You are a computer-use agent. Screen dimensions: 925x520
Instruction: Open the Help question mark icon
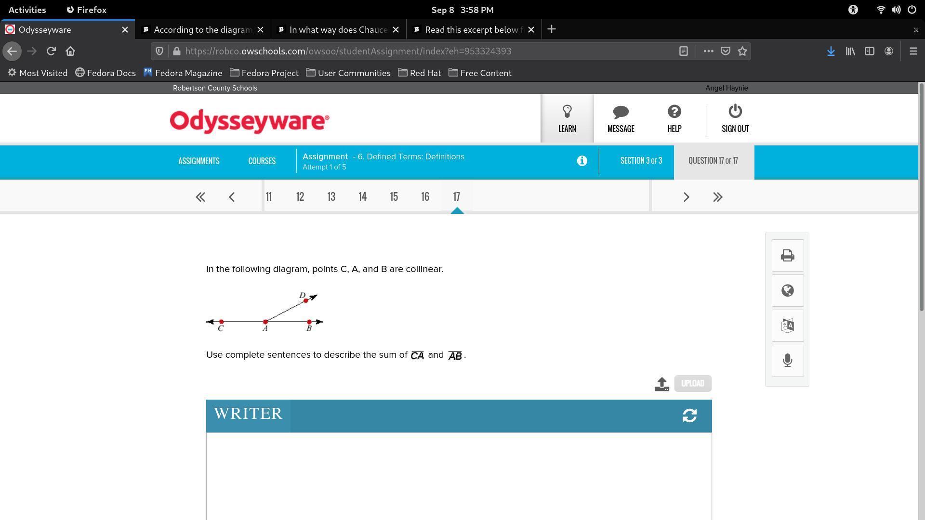(674, 118)
